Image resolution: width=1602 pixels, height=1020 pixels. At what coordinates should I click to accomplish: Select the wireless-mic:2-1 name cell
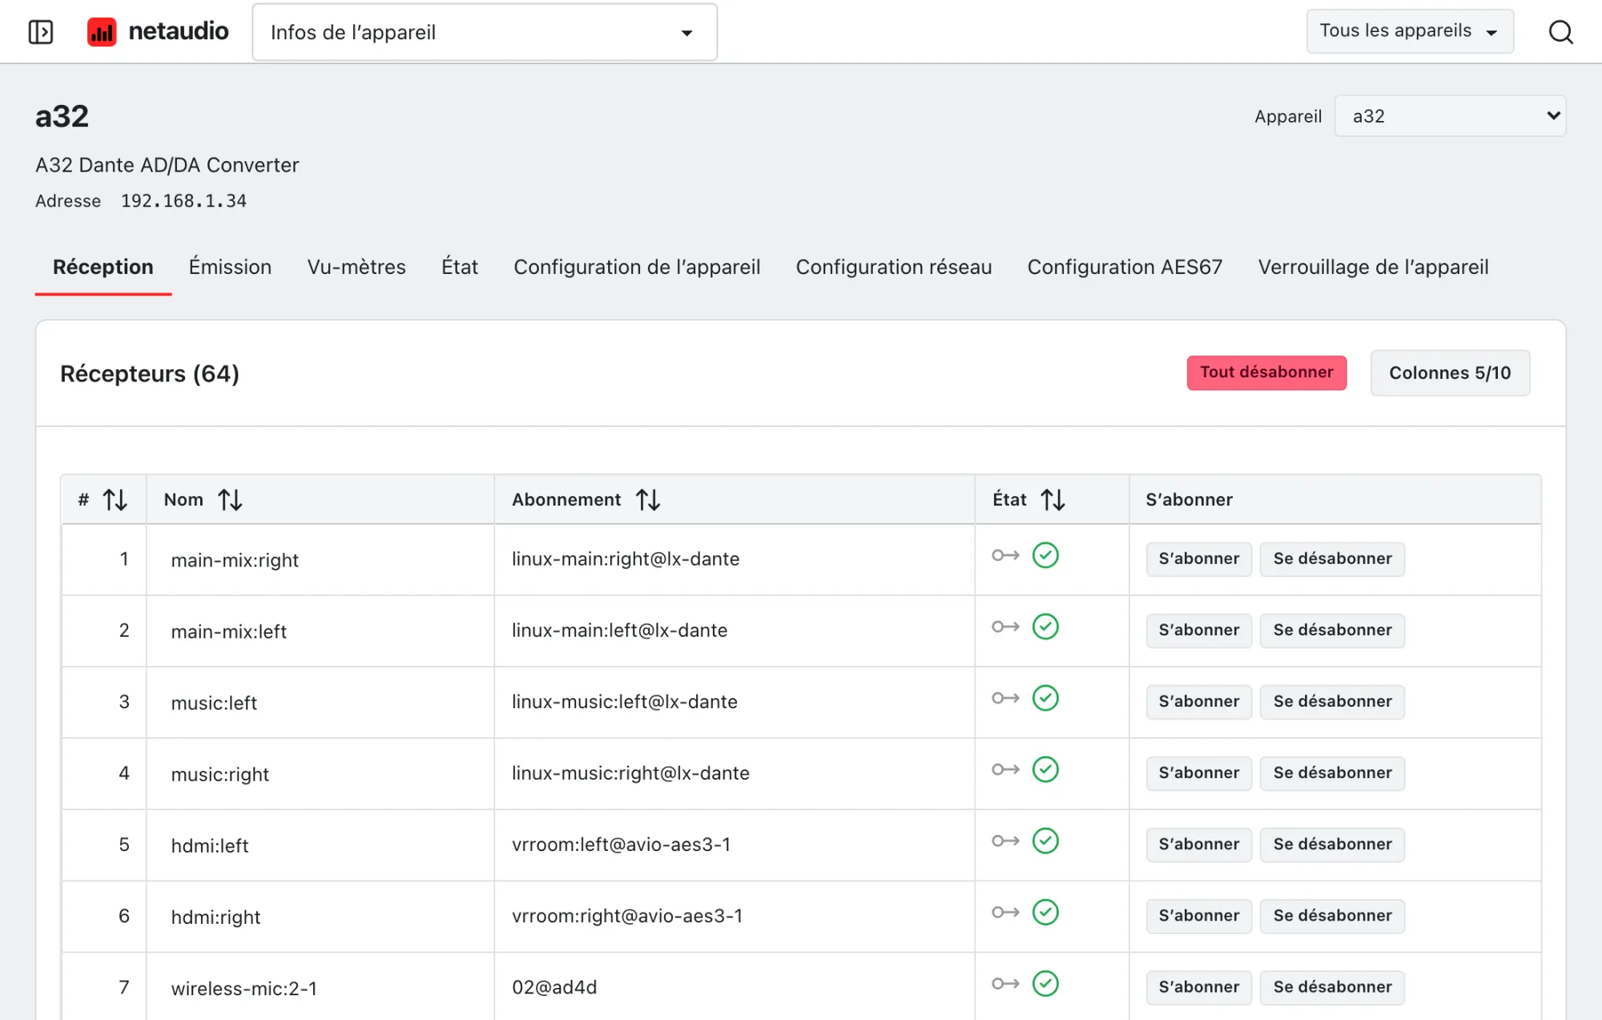coord(320,986)
